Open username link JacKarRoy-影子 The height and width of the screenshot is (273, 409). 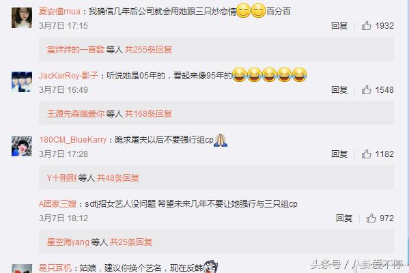coord(68,75)
